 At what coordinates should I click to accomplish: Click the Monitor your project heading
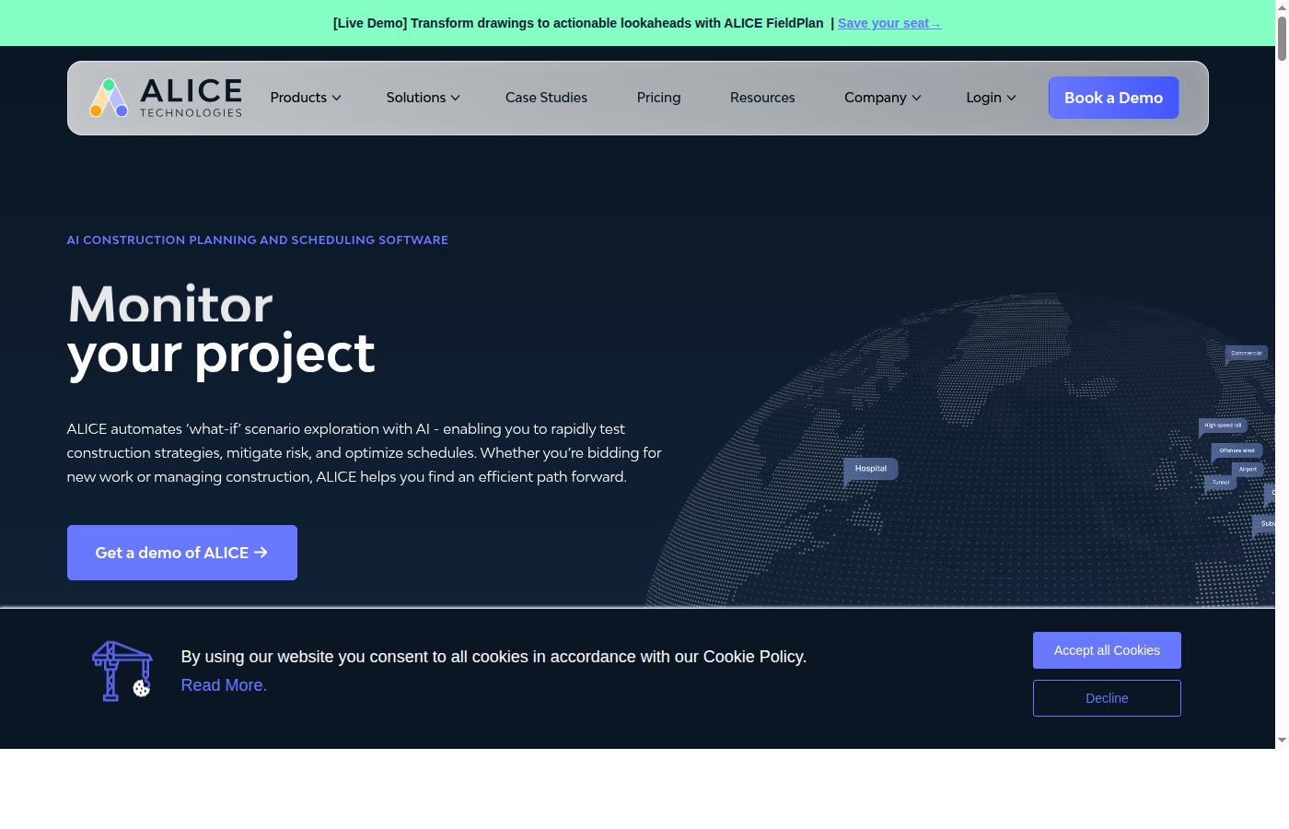pos(221,330)
